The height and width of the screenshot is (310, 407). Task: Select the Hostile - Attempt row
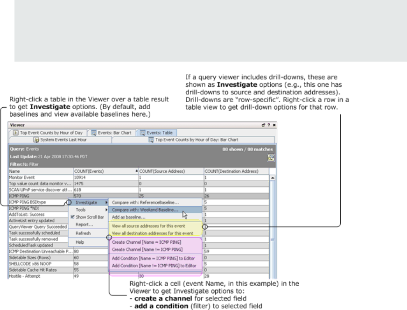tap(139, 276)
